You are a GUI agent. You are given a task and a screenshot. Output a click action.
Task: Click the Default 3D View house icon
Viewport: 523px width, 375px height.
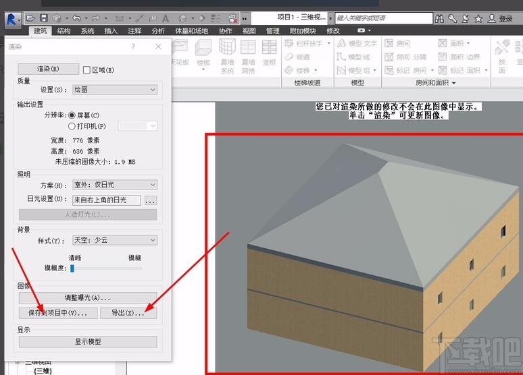click(182, 18)
